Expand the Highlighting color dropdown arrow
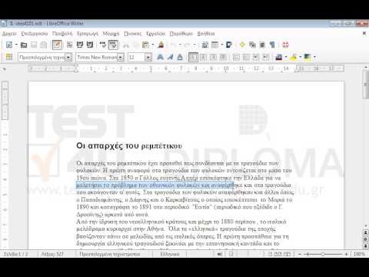369x277 pixels. pyautogui.click(x=301, y=57)
